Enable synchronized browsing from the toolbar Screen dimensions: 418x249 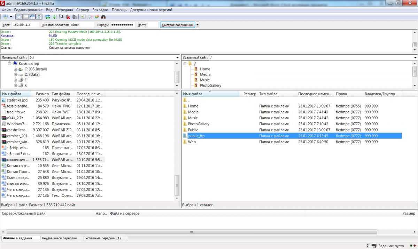click(x=96, y=17)
